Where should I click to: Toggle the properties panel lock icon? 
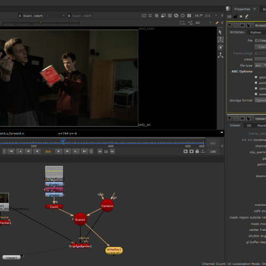(x=235, y=16)
